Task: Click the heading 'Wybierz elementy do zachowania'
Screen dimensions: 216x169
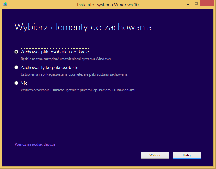Action: pyautogui.click(x=83, y=27)
